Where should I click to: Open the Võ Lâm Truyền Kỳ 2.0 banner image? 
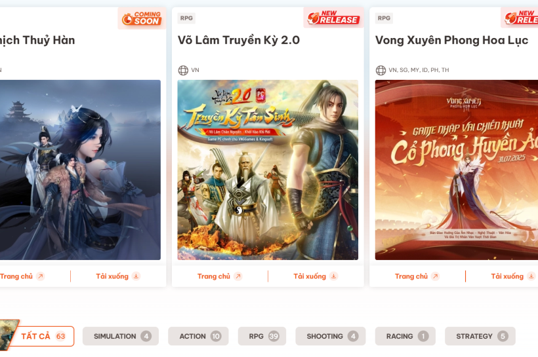(268, 170)
